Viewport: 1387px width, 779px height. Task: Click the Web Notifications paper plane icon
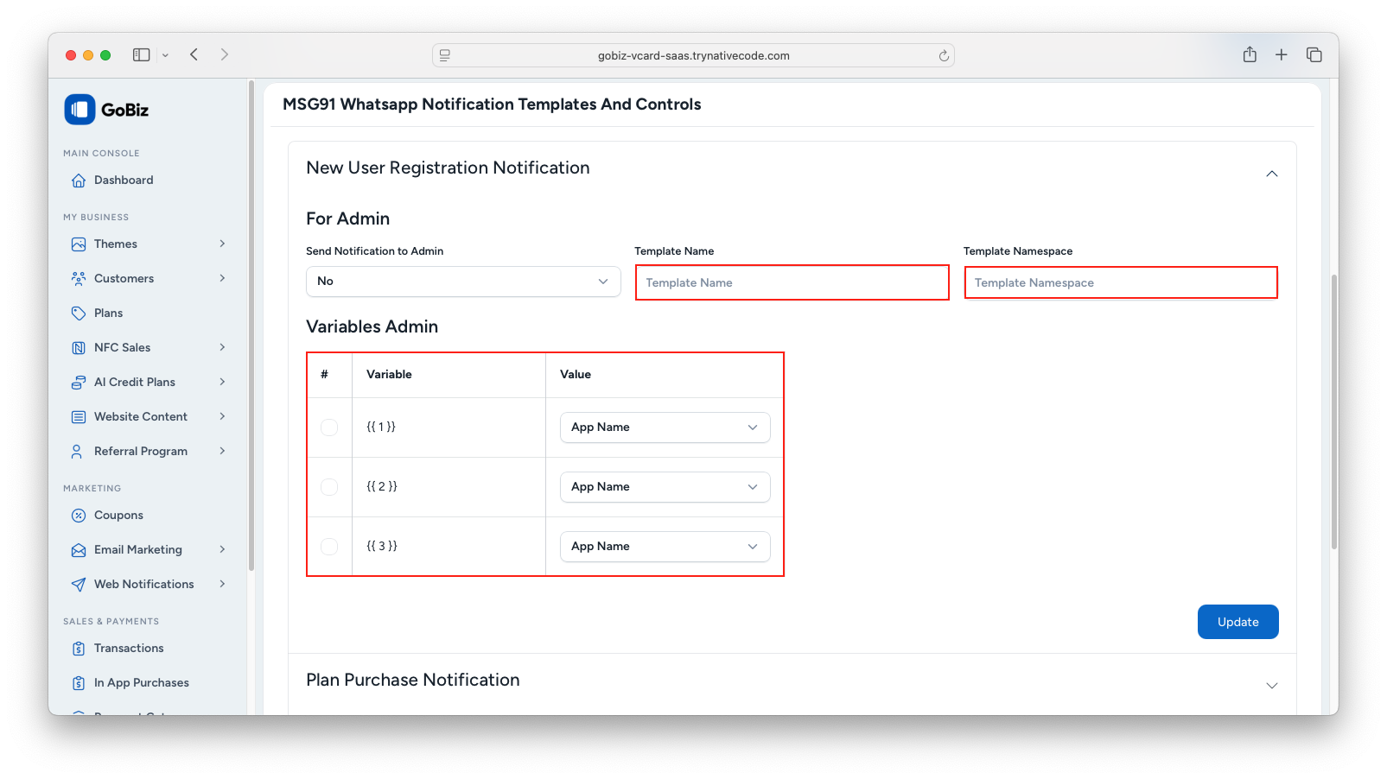79,585
